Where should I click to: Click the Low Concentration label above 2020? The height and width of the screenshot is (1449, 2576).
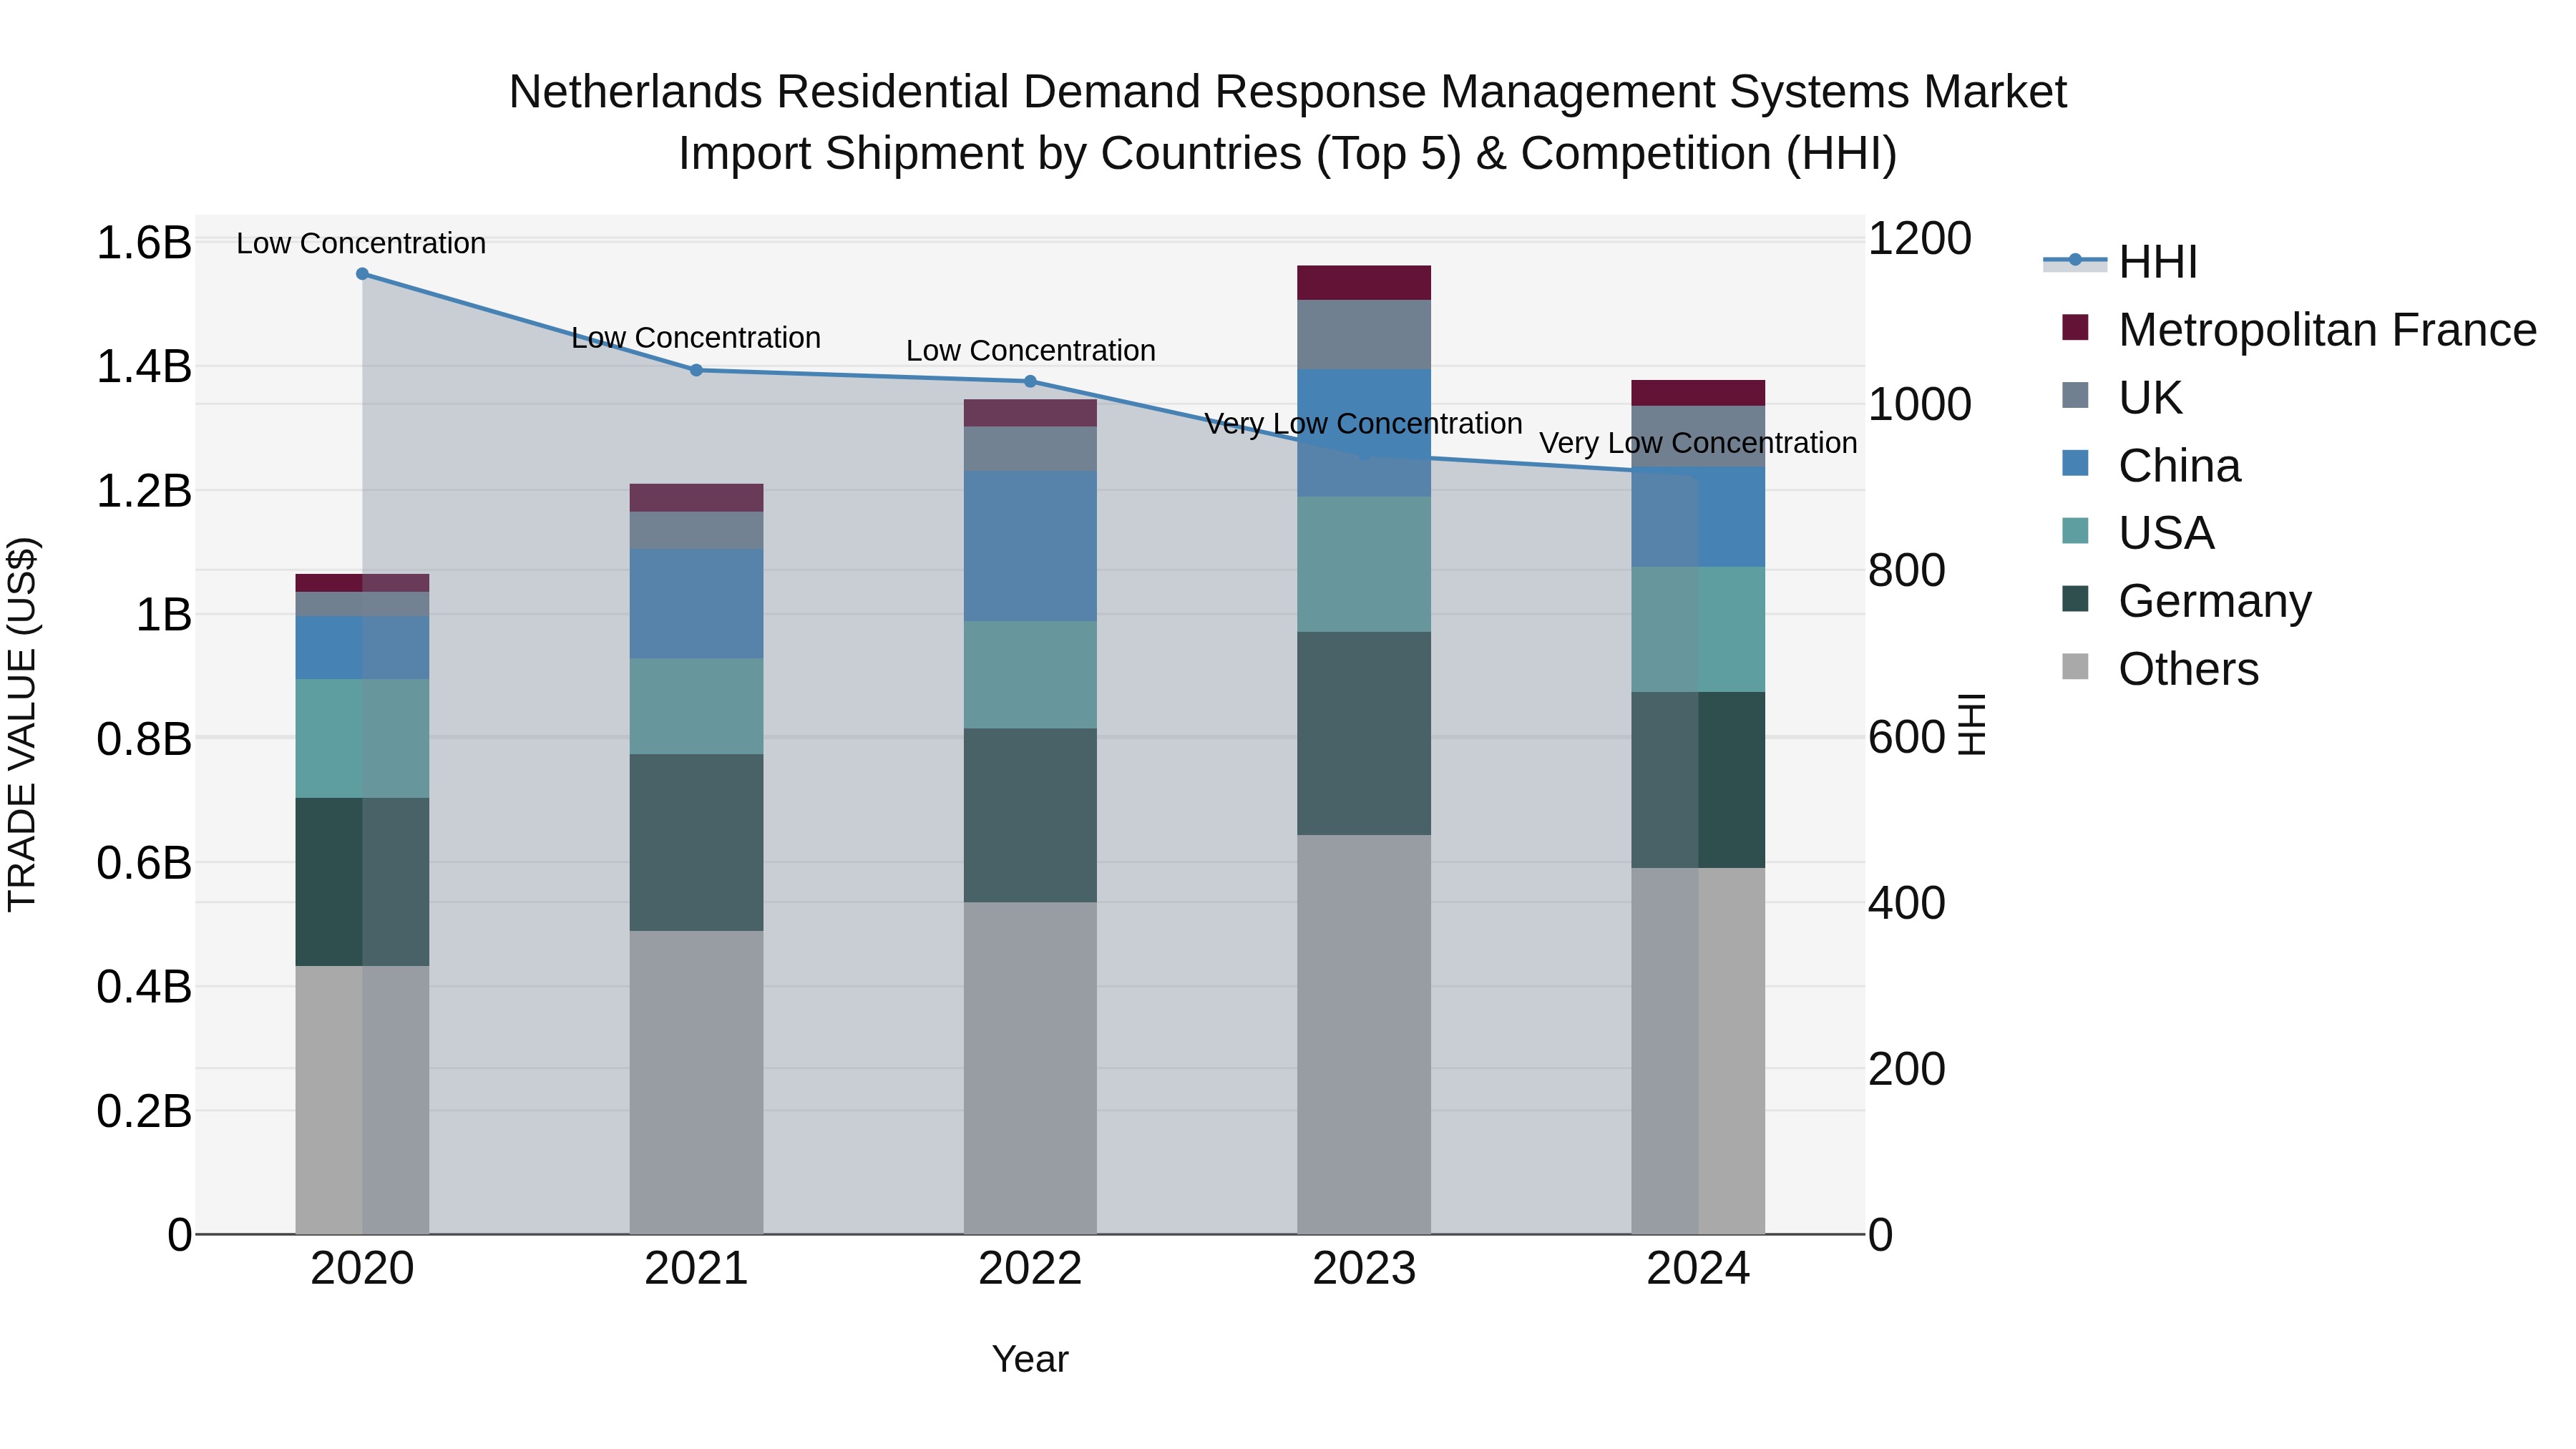pyautogui.click(x=361, y=243)
